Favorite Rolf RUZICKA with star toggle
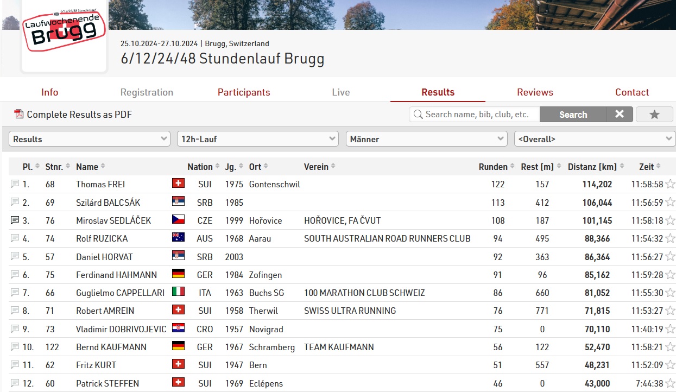 670,238
